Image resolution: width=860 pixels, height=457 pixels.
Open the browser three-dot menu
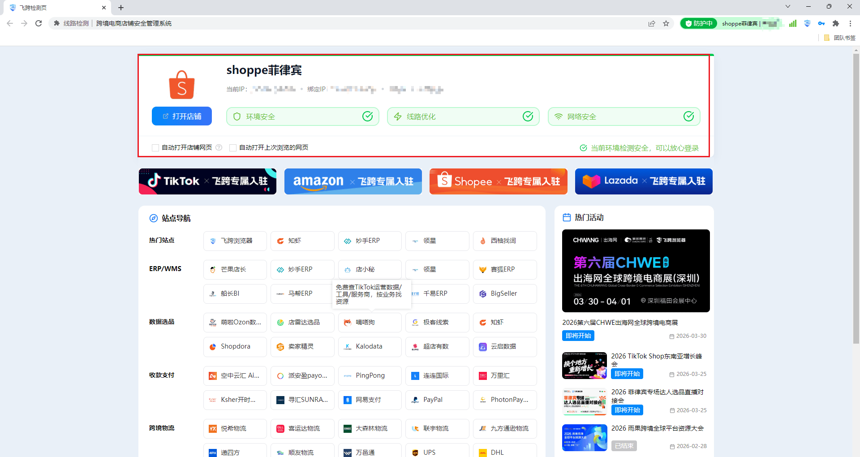click(850, 23)
